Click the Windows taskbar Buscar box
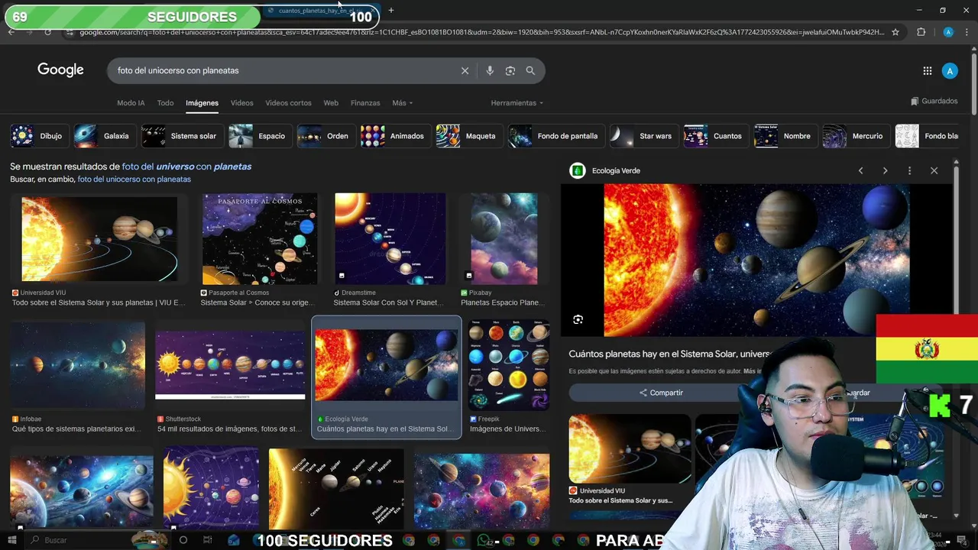 (76, 540)
